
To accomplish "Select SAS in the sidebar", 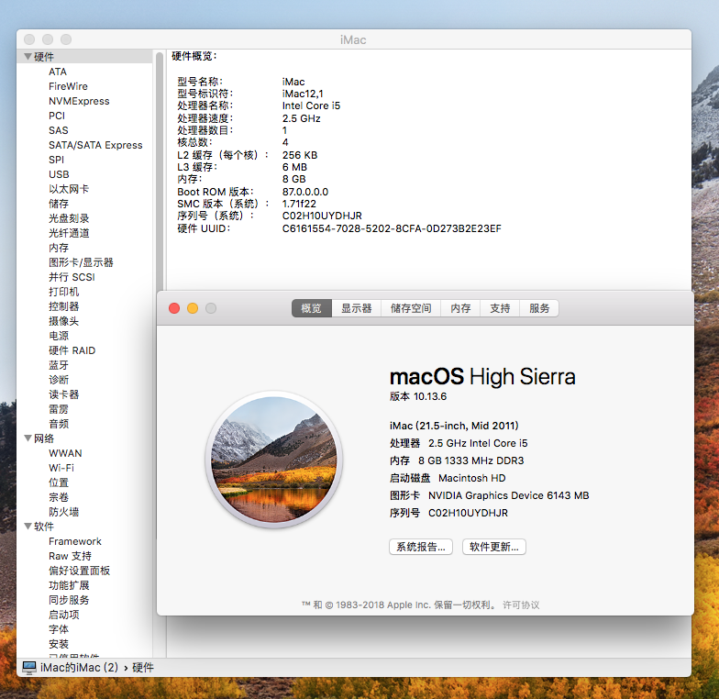I will point(59,130).
